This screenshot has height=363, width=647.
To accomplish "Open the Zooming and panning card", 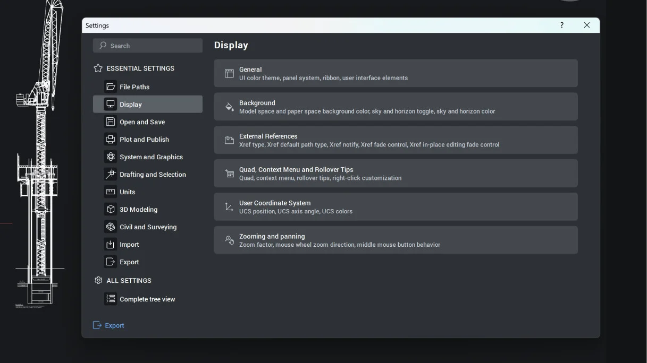I will coord(396,240).
